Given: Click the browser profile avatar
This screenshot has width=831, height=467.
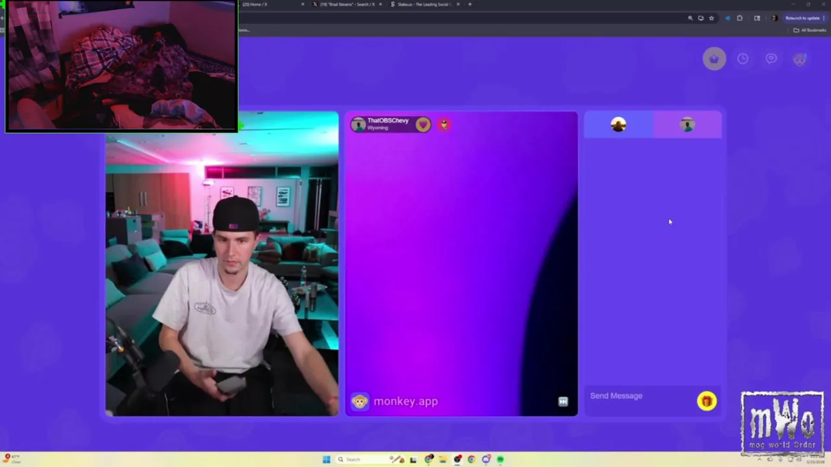Looking at the screenshot, I should click(x=775, y=18).
